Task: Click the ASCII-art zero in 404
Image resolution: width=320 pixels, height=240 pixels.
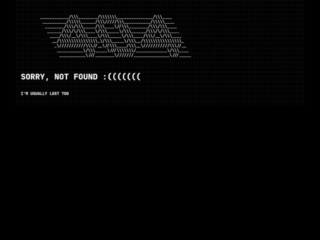Action: pyautogui.click(x=116, y=36)
